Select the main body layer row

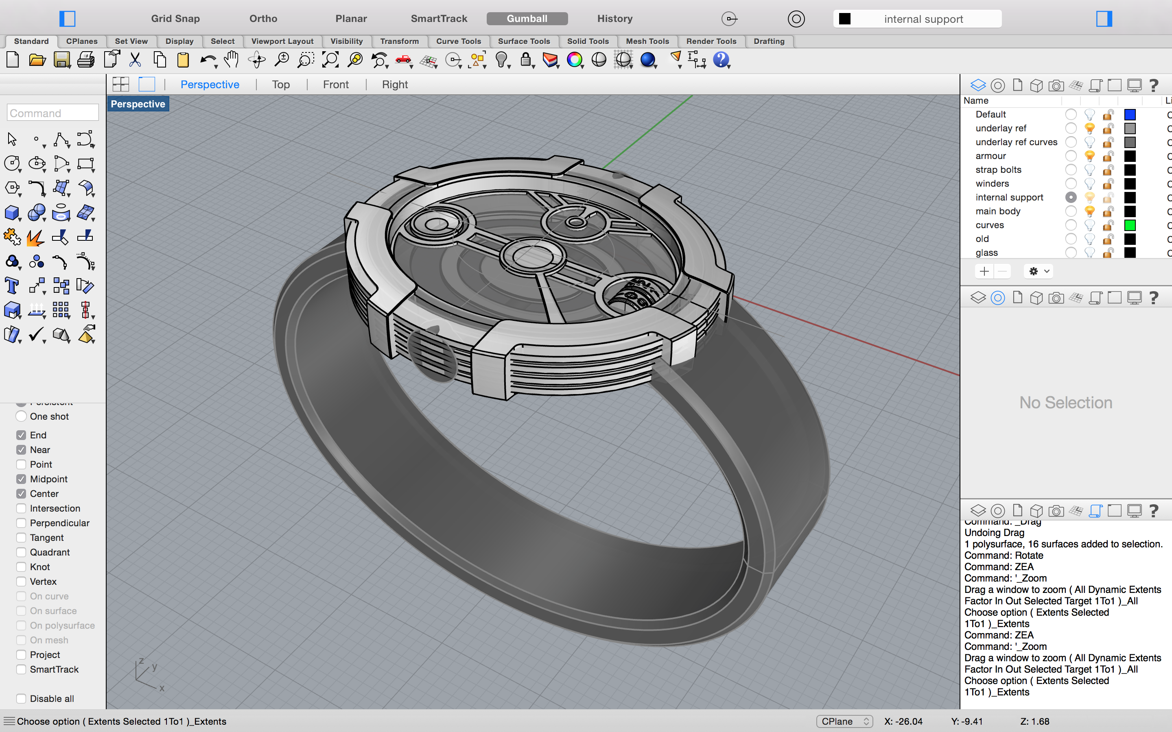(1065, 211)
